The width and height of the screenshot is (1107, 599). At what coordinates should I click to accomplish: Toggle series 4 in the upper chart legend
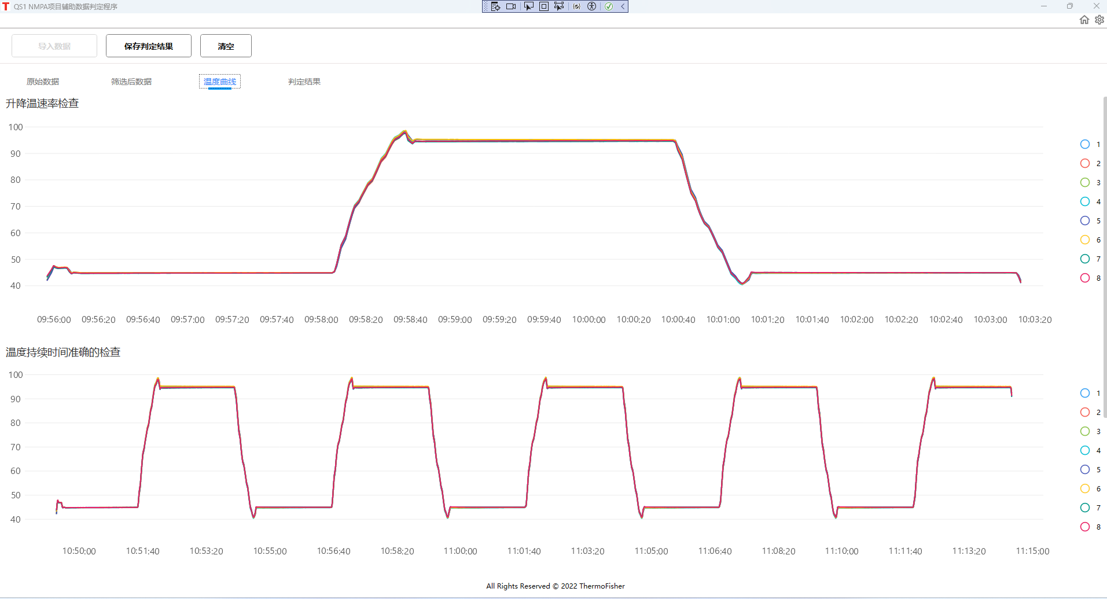[x=1090, y=201]
